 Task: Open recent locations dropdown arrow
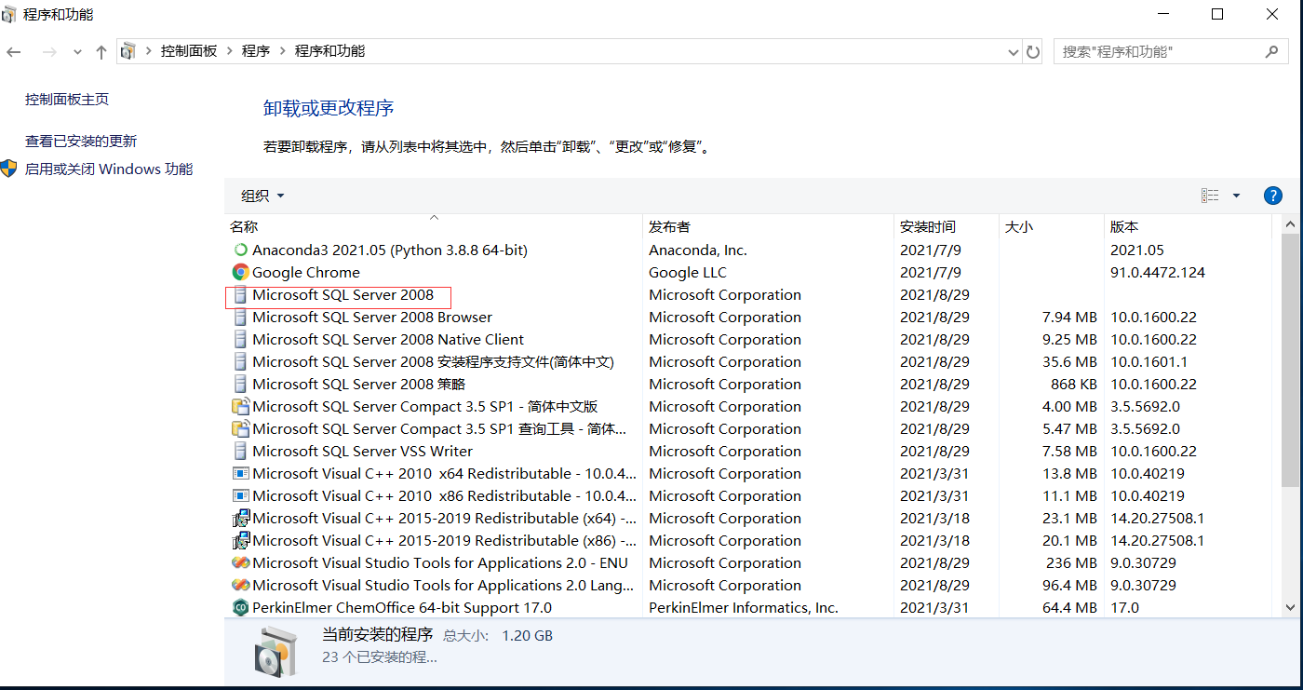coord(77,52)
